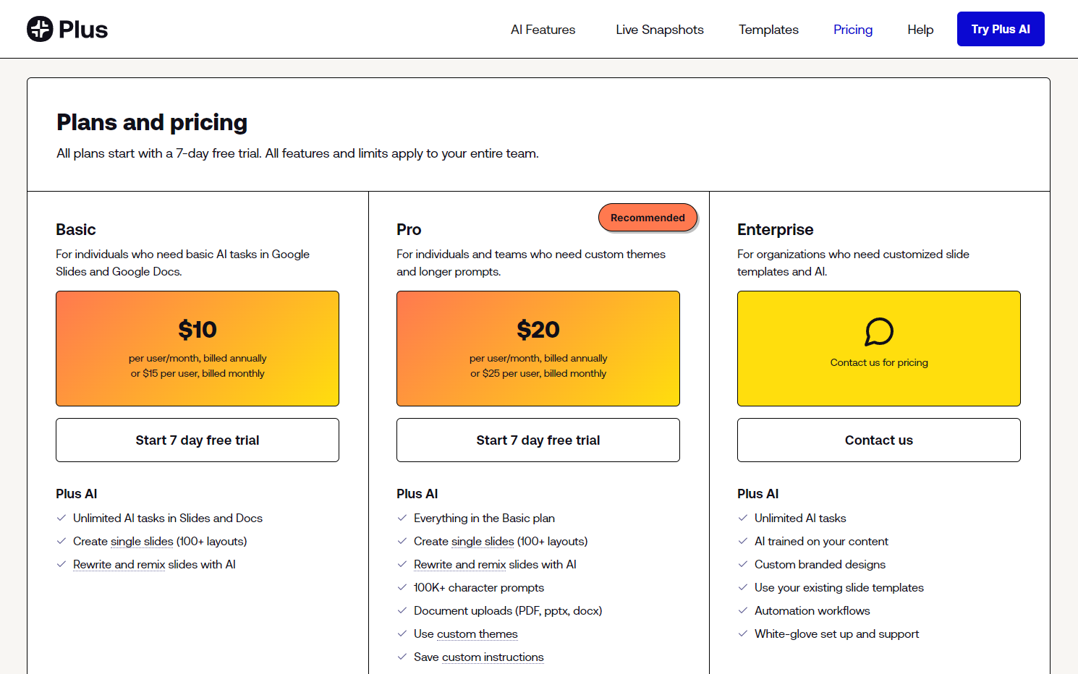The image size is (1078, 674).
Task: Click checkmark beside 'Unlimited AI tasks in Slides and Docs'
Action: [x=61, y=518]
